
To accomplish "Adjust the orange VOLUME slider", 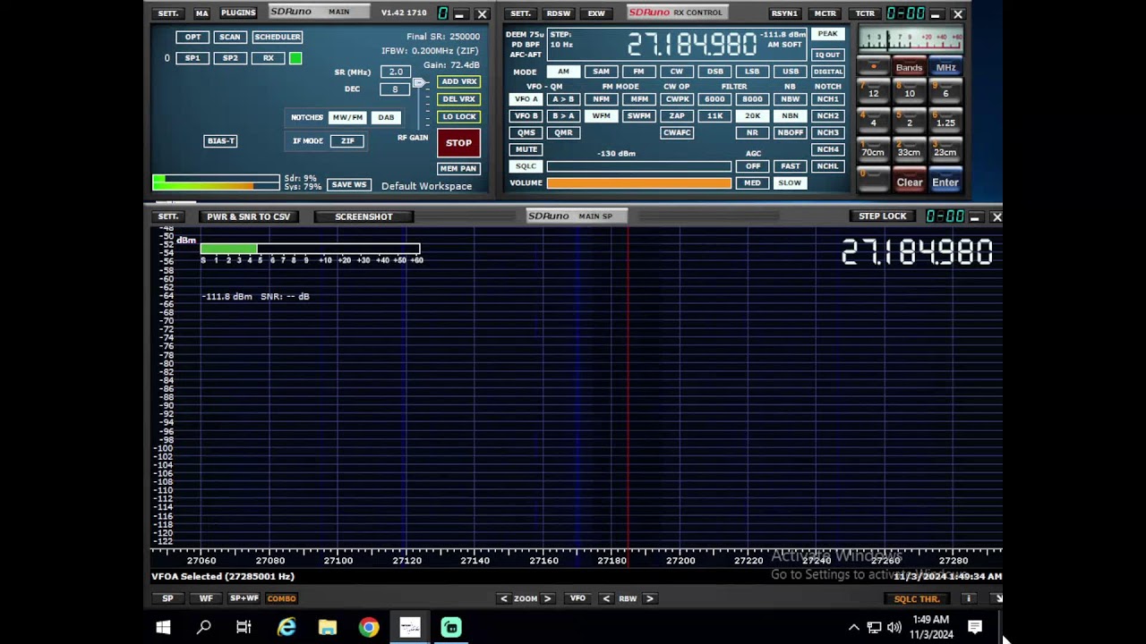I will click(638, 183).
